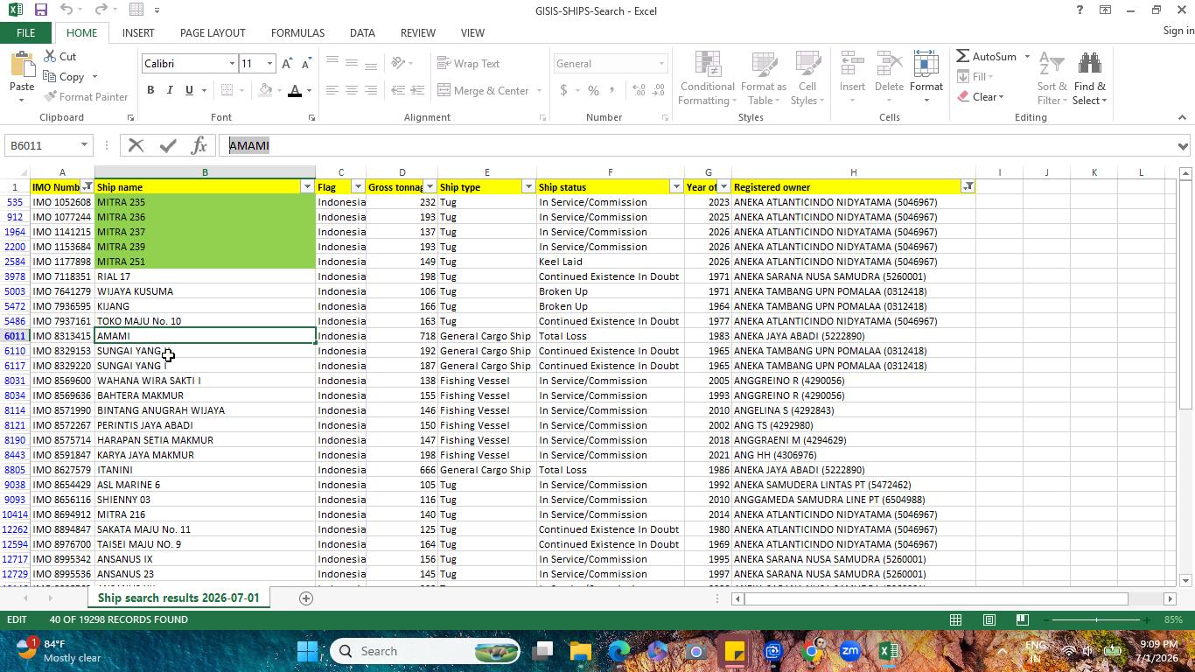This screenshot has height=672, width=1195.
Task: Click in the formula bar text
Action: [249, 145]
